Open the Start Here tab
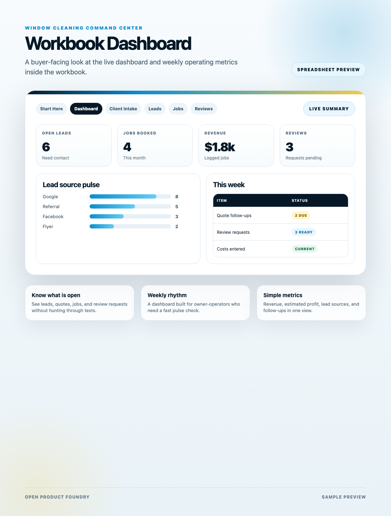Image resolution: width=391 pixels, height=516 pixels. [52, 109]
